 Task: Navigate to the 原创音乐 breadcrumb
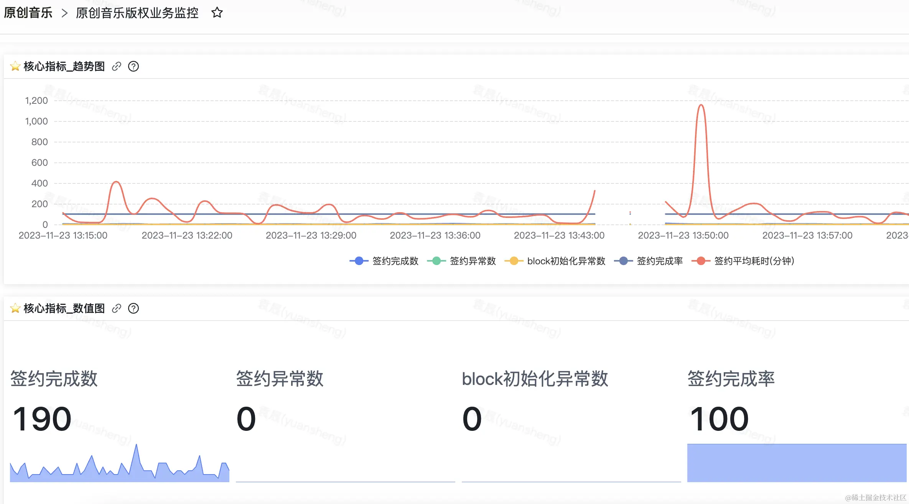[x=27, y=13]
